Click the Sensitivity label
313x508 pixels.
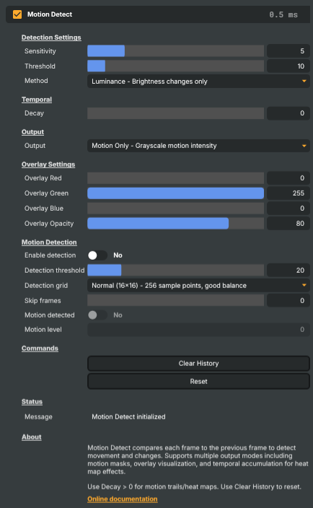point(40,51)
